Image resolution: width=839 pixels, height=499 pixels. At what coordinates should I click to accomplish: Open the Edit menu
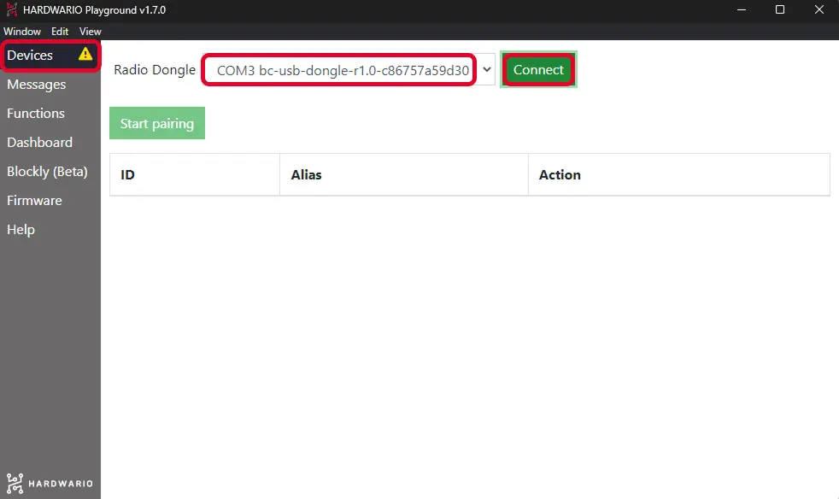click(x=60, y=32)
